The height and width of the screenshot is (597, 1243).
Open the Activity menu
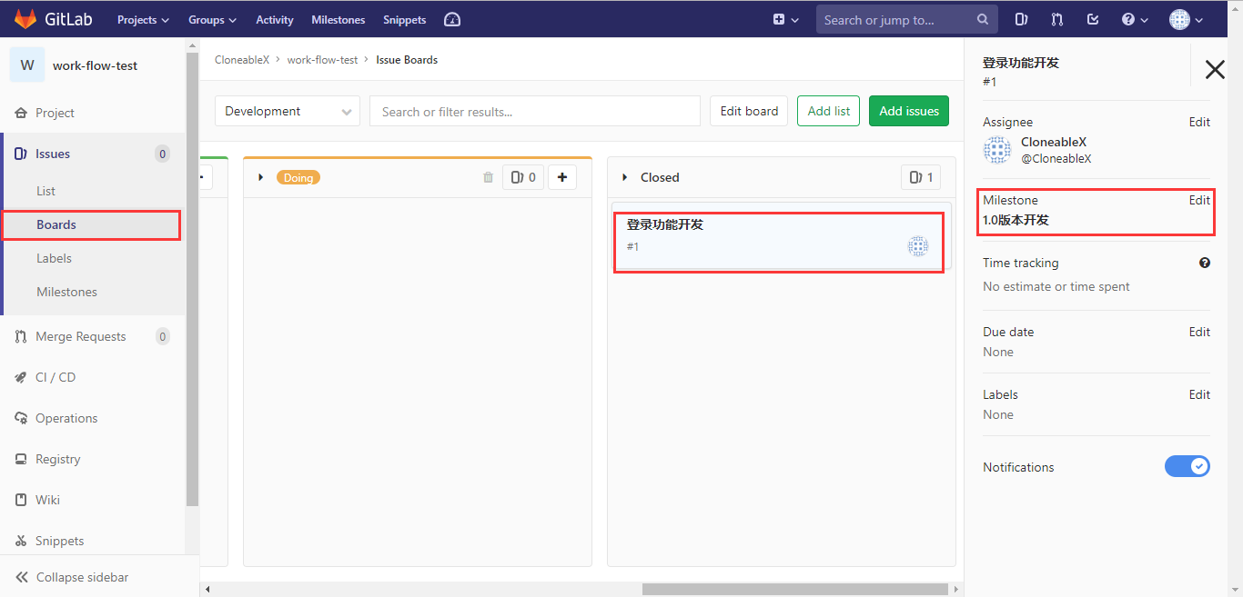pos(274,18)
